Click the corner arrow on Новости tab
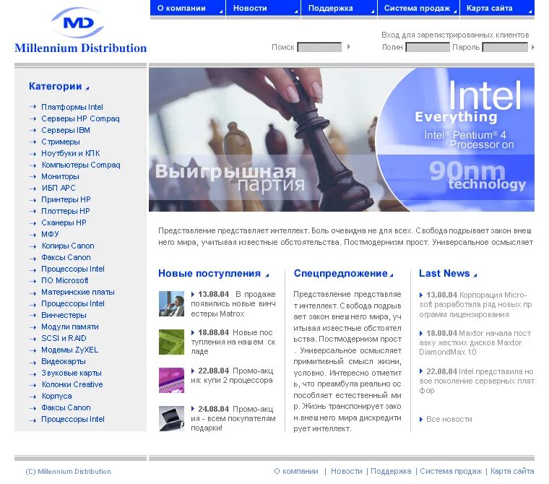549x484 pixels. [296, 12]
